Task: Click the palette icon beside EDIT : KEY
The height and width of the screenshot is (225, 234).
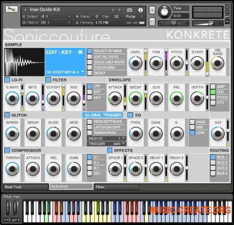Action: pos(80,52)
